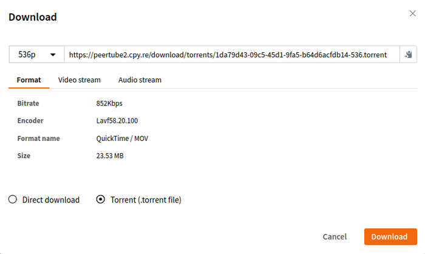Select the Direct download radio option
This screenshot has height=254, width=425.
pos(13,199)
